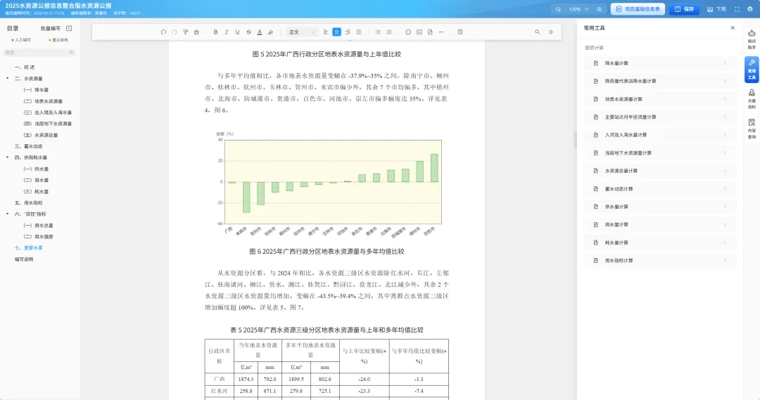Open 蓄水动态计算 tool
This screenshot has height=400, width=760.
[660, 189]
